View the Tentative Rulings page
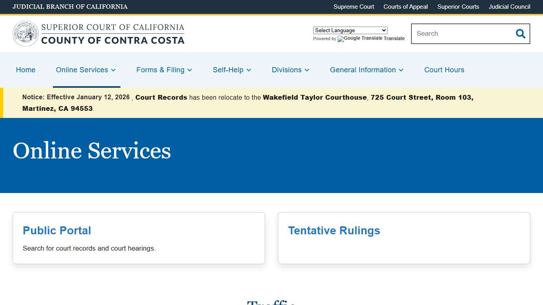 point(334,230)
